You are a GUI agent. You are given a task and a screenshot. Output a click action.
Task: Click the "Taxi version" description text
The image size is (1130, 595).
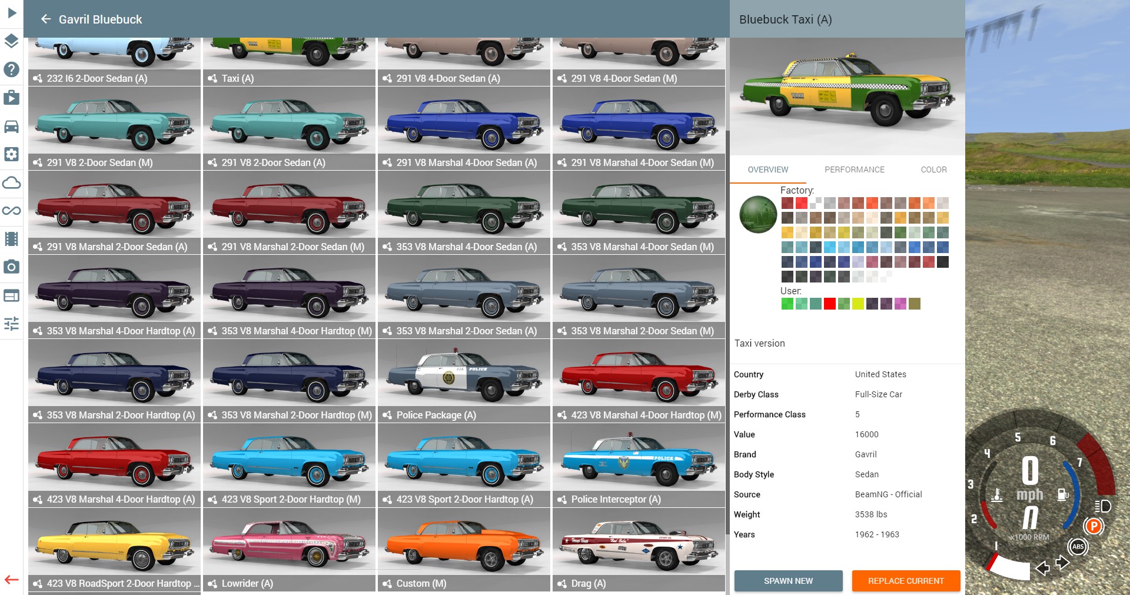point(760,343)
